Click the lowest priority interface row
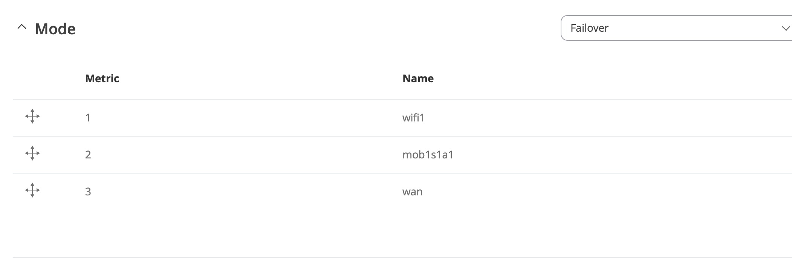 click(x=402, y=192)
